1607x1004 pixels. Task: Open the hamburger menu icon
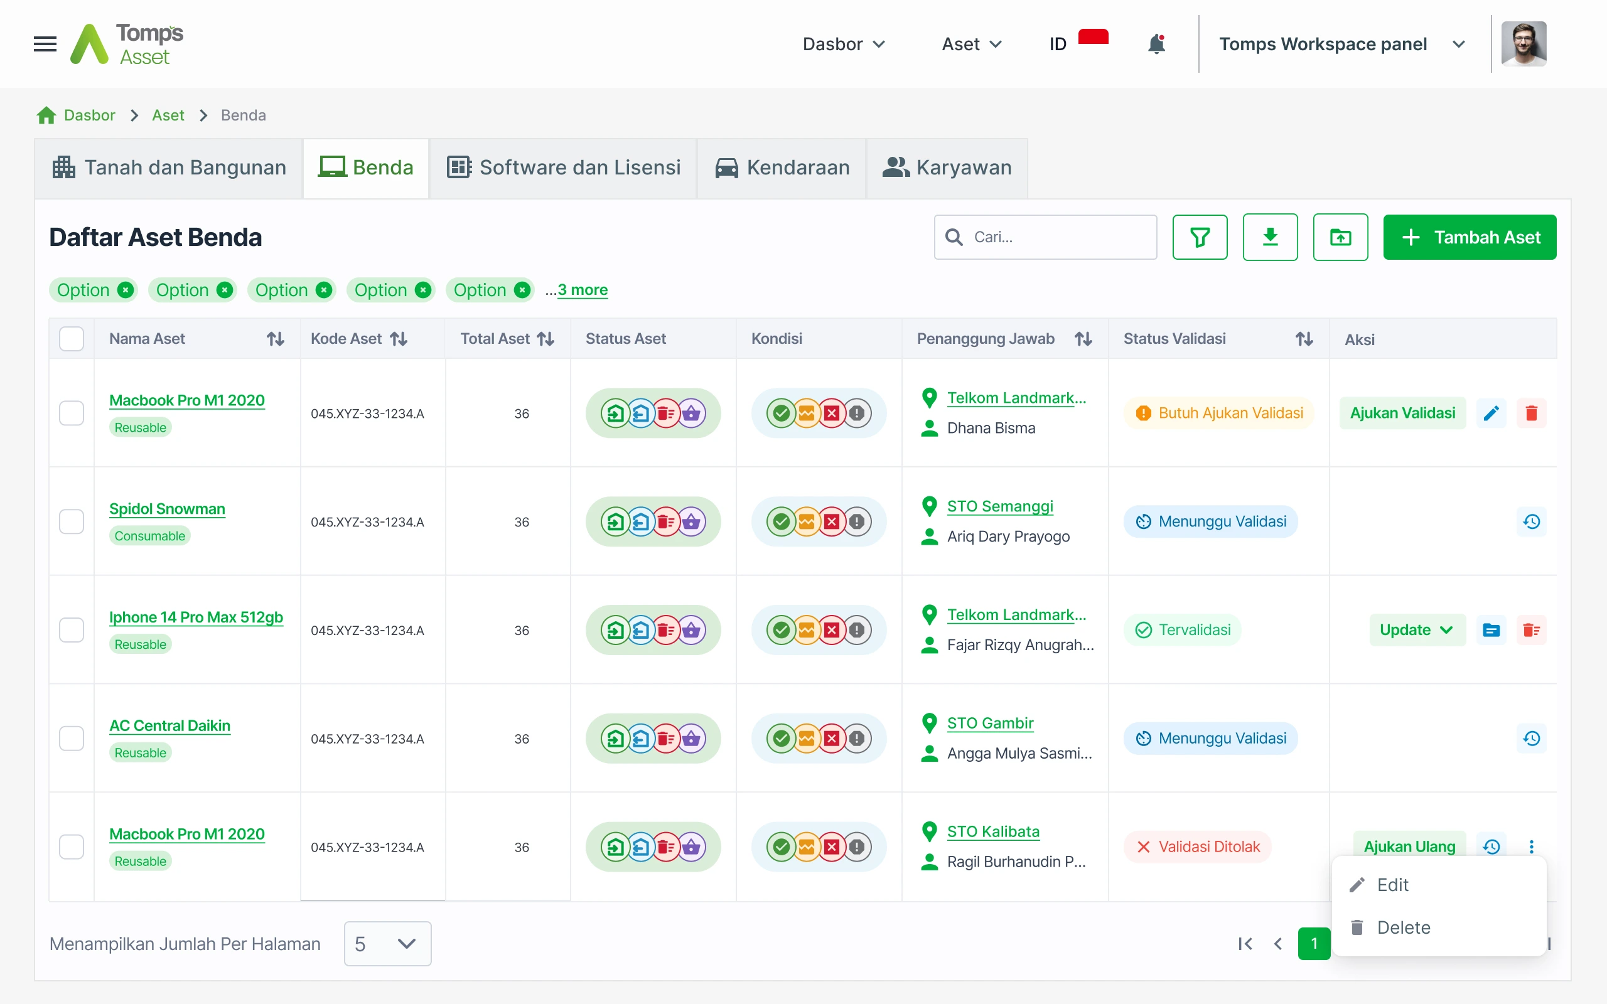(x=45, y=44)
